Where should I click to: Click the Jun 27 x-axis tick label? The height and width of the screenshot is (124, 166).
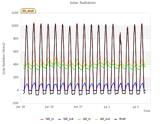78,107
